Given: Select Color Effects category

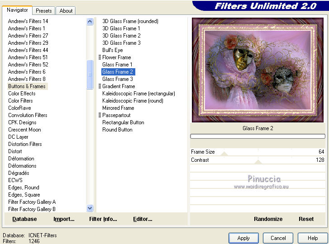Looking at the screenshot, I should point(22,94).
